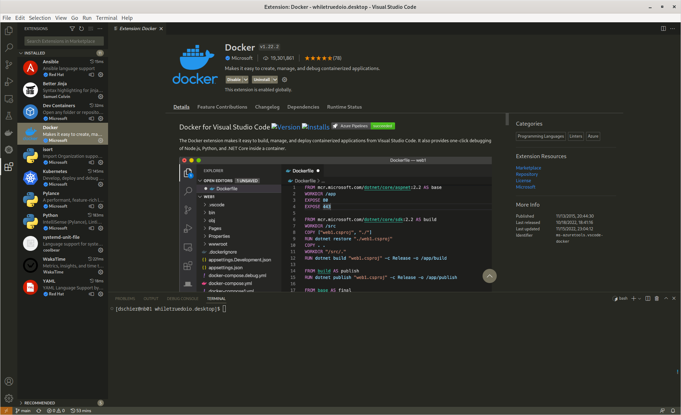Open the new terminal launch profile dropdown

(x=640, y=299)
